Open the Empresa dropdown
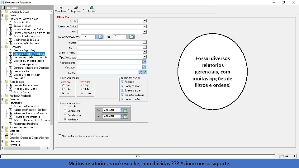Image resolution: width=299 pixels, height=168 pixels. [145, 32]
